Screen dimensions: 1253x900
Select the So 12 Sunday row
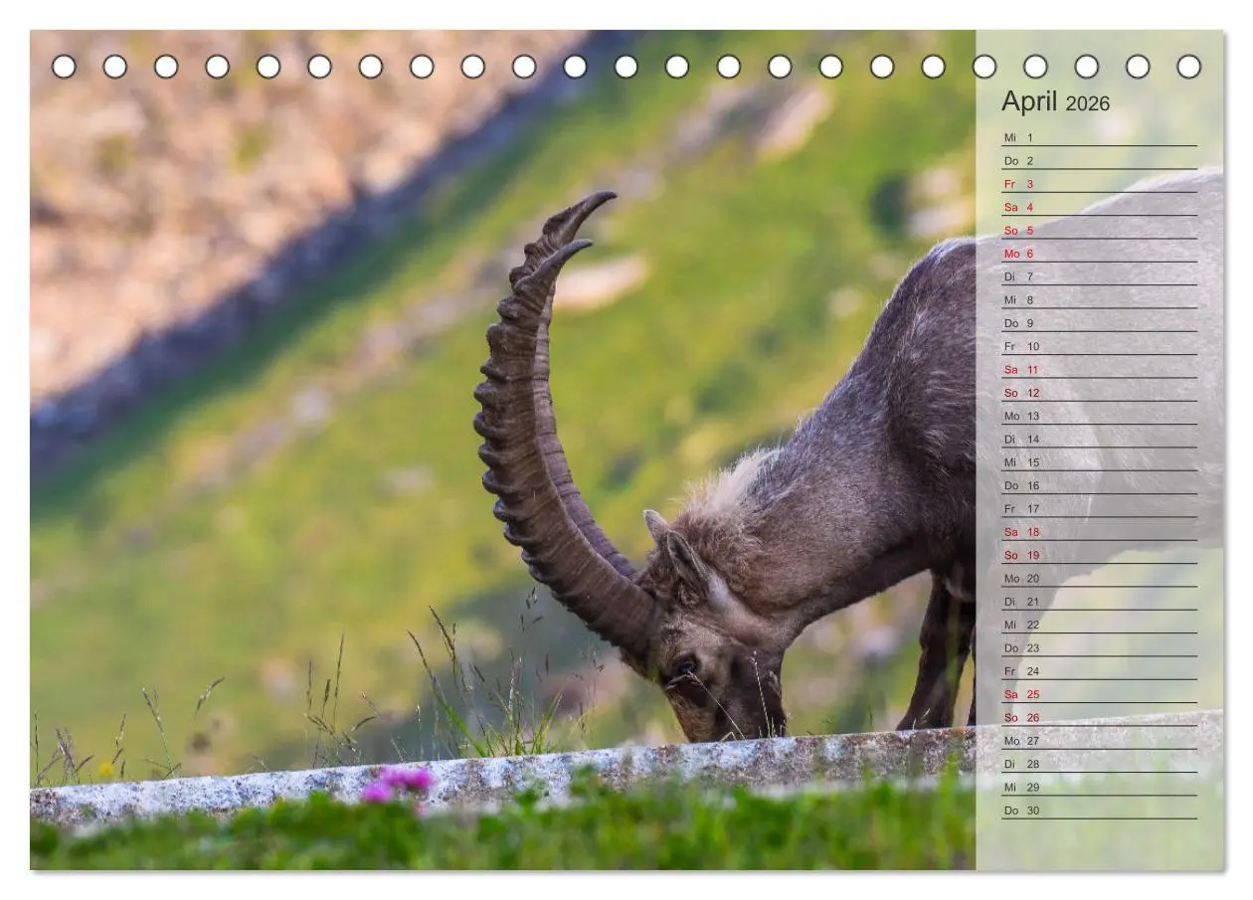[1099, 393]
